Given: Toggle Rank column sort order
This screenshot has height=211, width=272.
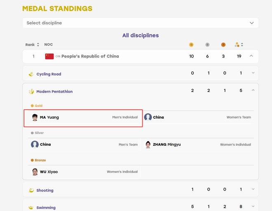Looking at the screenshot, I should click(x=38, y=45).
